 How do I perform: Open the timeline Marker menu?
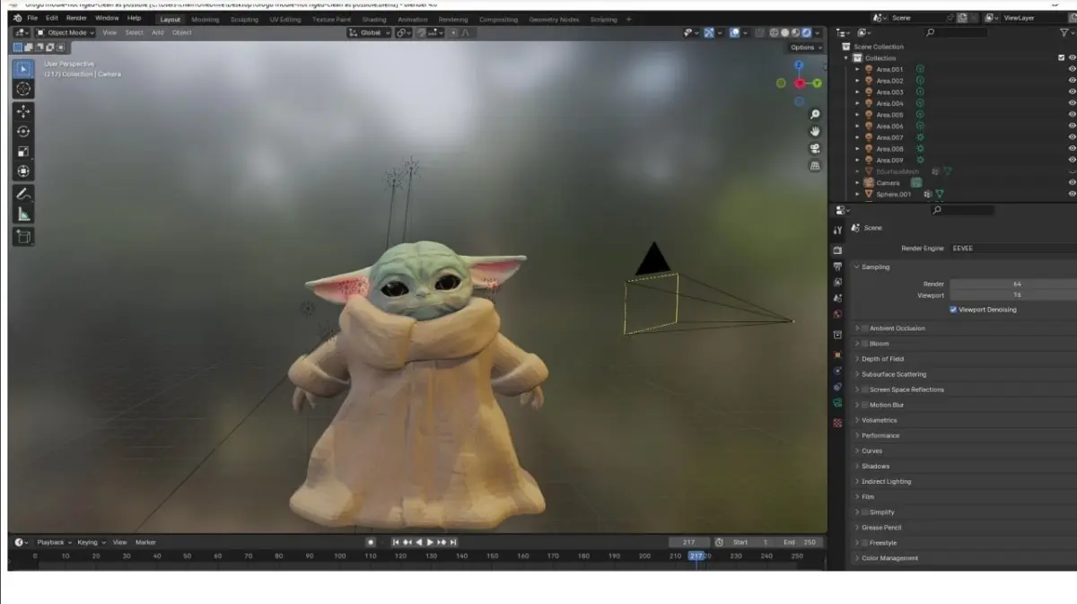[145, 542]
